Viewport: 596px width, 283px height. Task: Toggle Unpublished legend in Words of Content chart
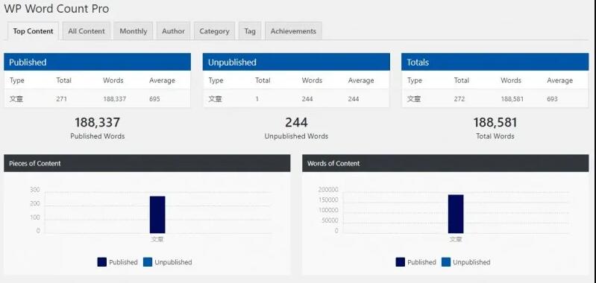466,262
